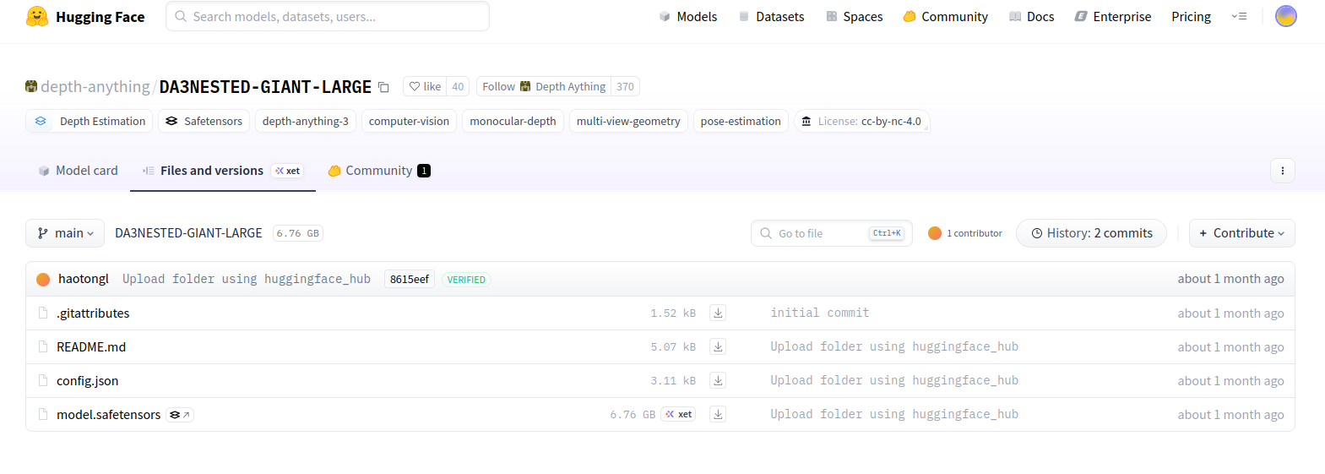Open the README.md file
Image resolution: width=1325 pixels, height=474 pixels.
click(91, 346)
